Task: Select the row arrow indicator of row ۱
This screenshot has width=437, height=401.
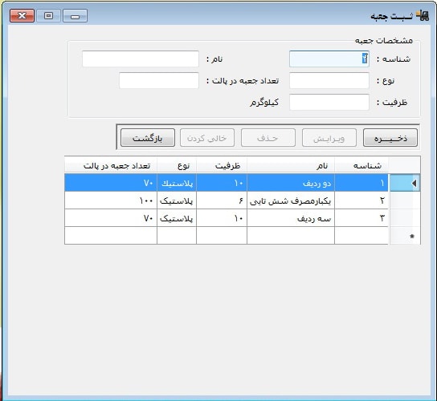Action: coord(405,183)
